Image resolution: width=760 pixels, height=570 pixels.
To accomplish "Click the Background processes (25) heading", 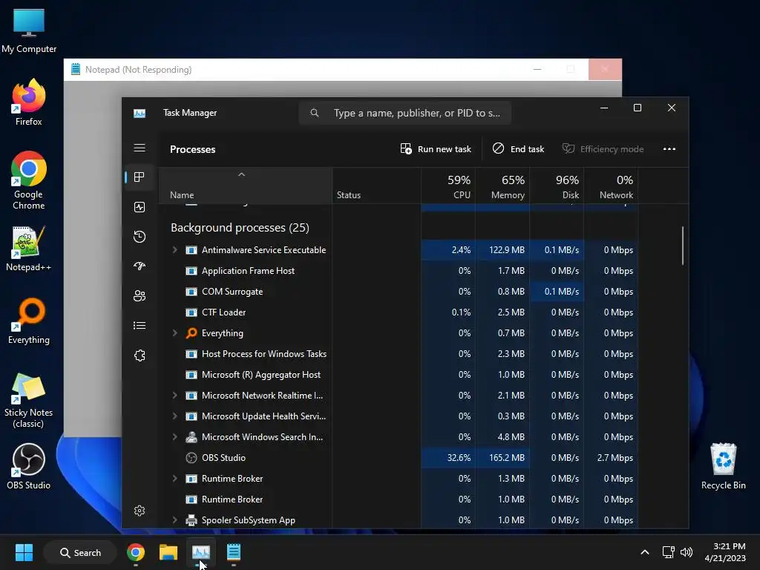I will [240, 228].
